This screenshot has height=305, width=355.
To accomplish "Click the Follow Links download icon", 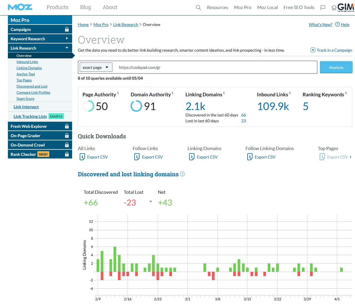I will click(x=137, y=157).
